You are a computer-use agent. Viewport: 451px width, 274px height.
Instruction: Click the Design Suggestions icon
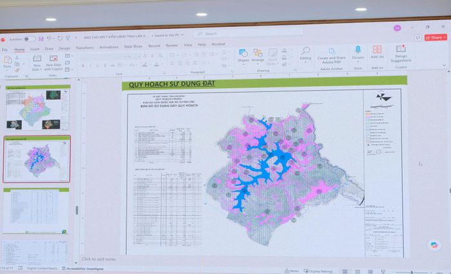(x=401, y=48)
